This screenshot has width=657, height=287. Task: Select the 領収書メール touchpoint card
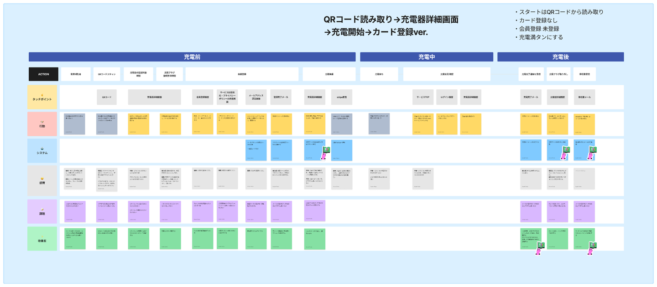(584, 97)
